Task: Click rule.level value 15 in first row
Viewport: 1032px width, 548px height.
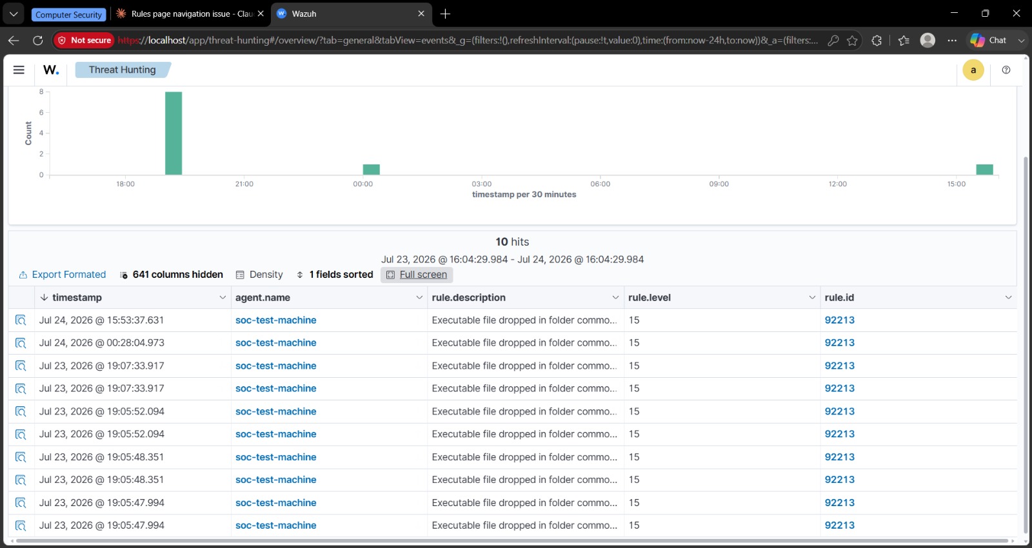Action: [x=634, y=320]
